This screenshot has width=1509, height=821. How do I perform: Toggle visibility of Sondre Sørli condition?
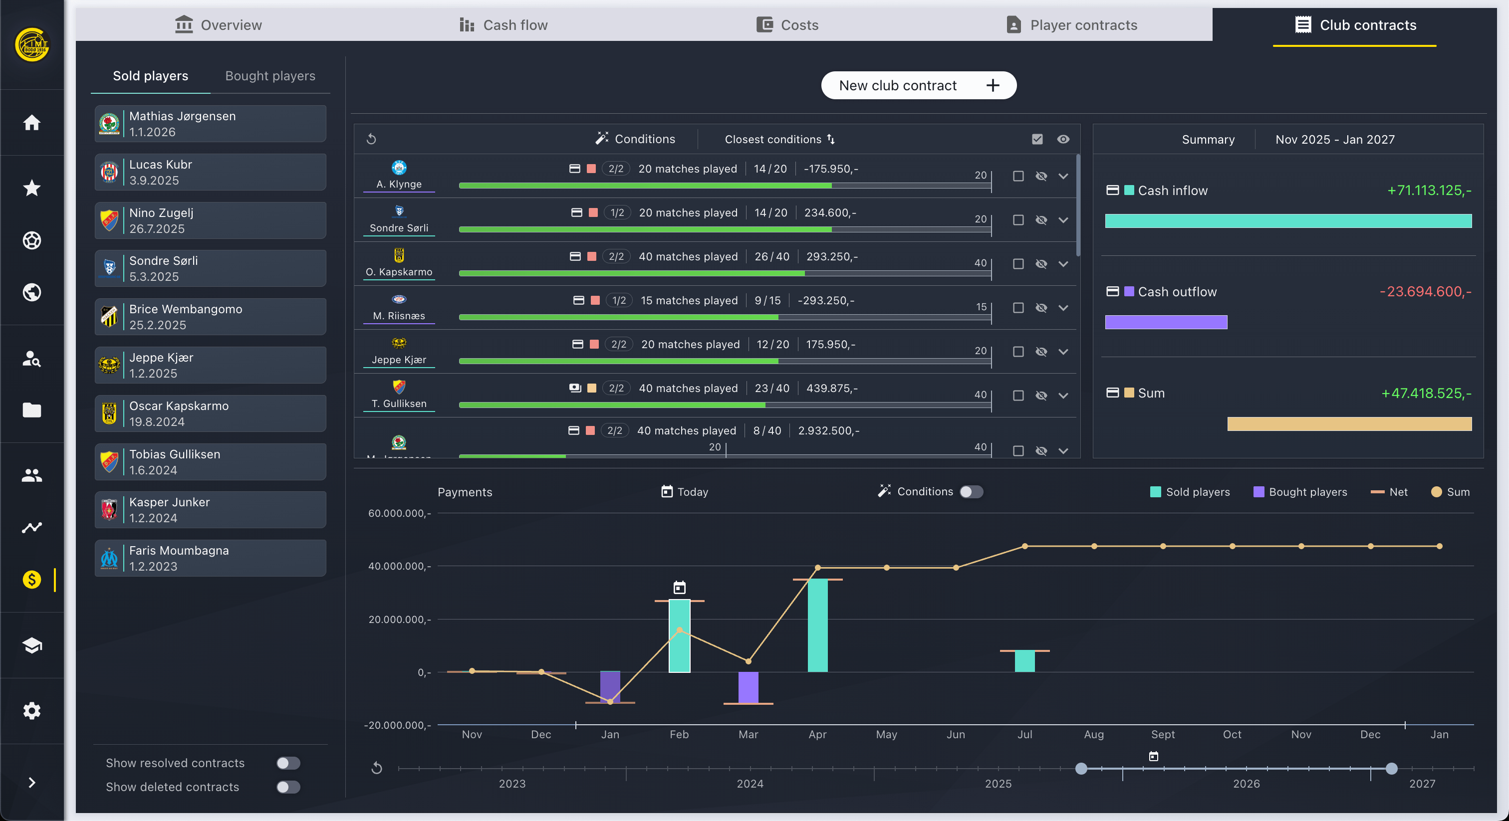click(1041, 220)
